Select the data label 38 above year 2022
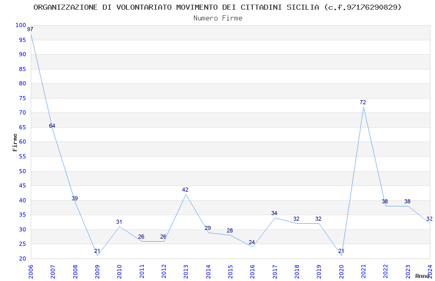 (x=385, y=201)
